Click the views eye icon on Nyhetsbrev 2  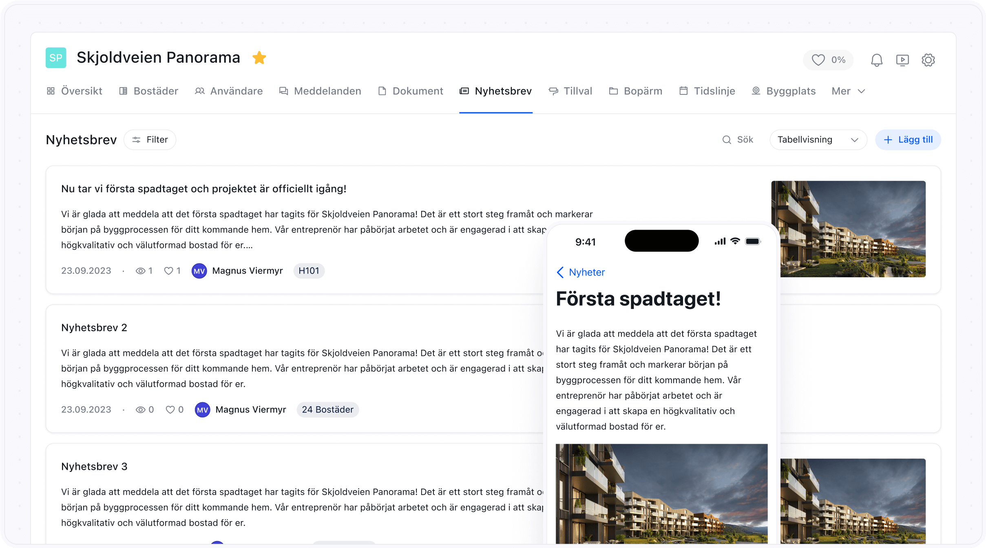tap(140, 410)
